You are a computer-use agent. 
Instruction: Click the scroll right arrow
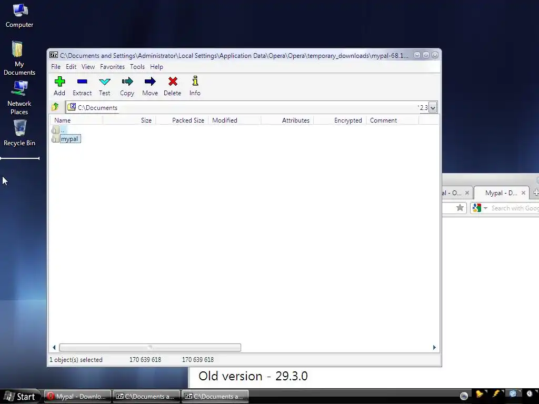click(434, 347)
